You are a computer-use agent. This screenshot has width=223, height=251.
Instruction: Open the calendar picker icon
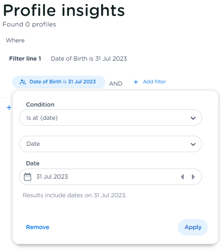[x=27, y=177]
